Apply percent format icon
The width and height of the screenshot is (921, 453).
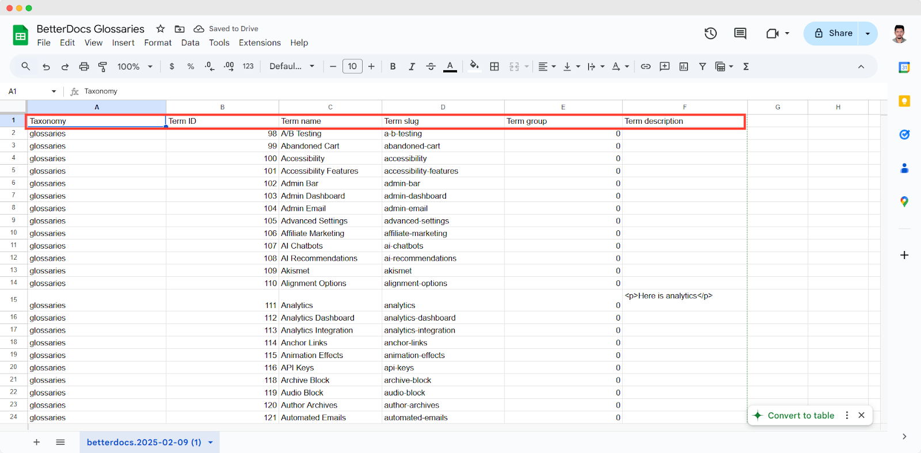click(x=191, y=67)
